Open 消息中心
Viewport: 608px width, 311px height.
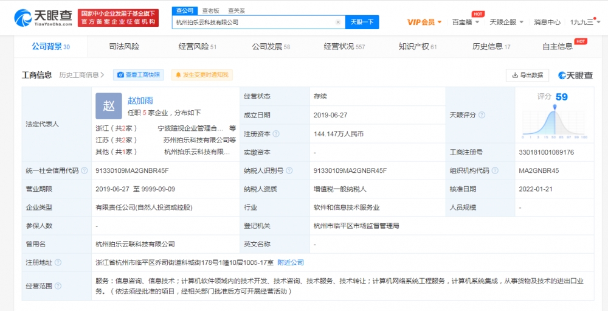[547, 22]
